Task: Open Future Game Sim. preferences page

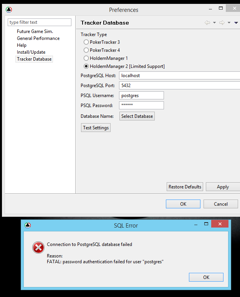Action: [x=35, y=31]
